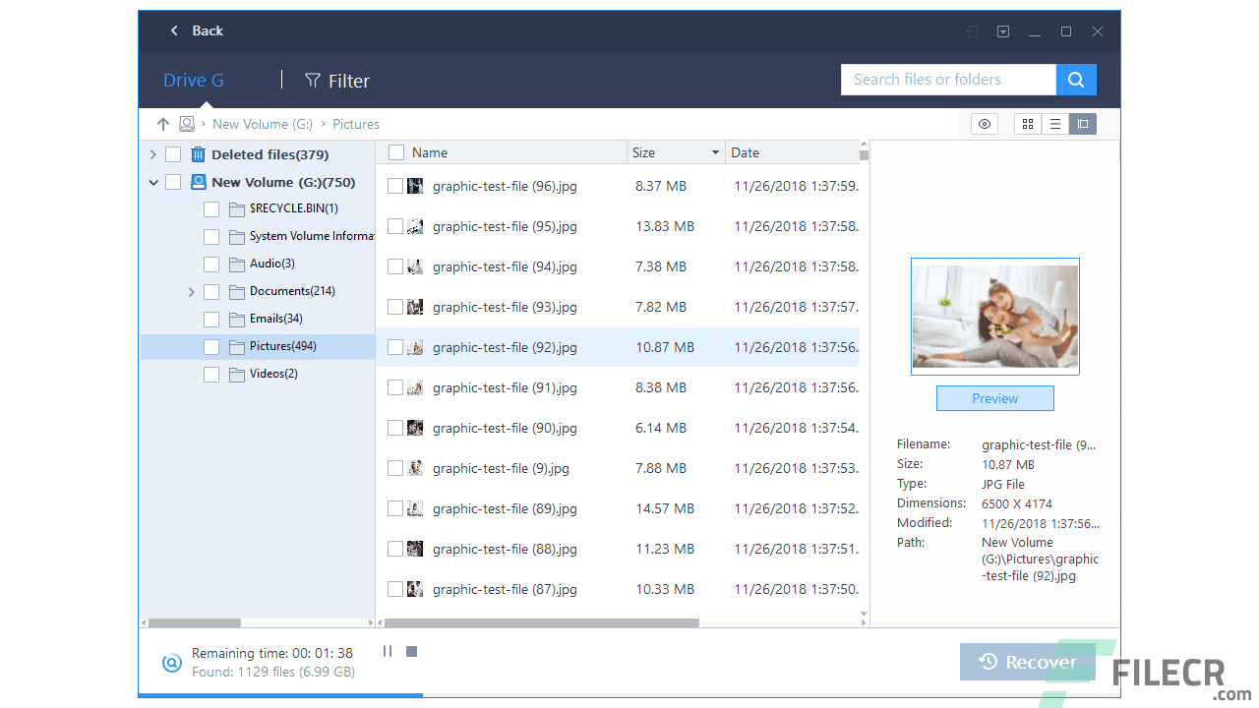Image resolution: width=1259 pixels, height=708 pixels.
Task: Toggle the preview pane view
Action: coord(1082,124)
